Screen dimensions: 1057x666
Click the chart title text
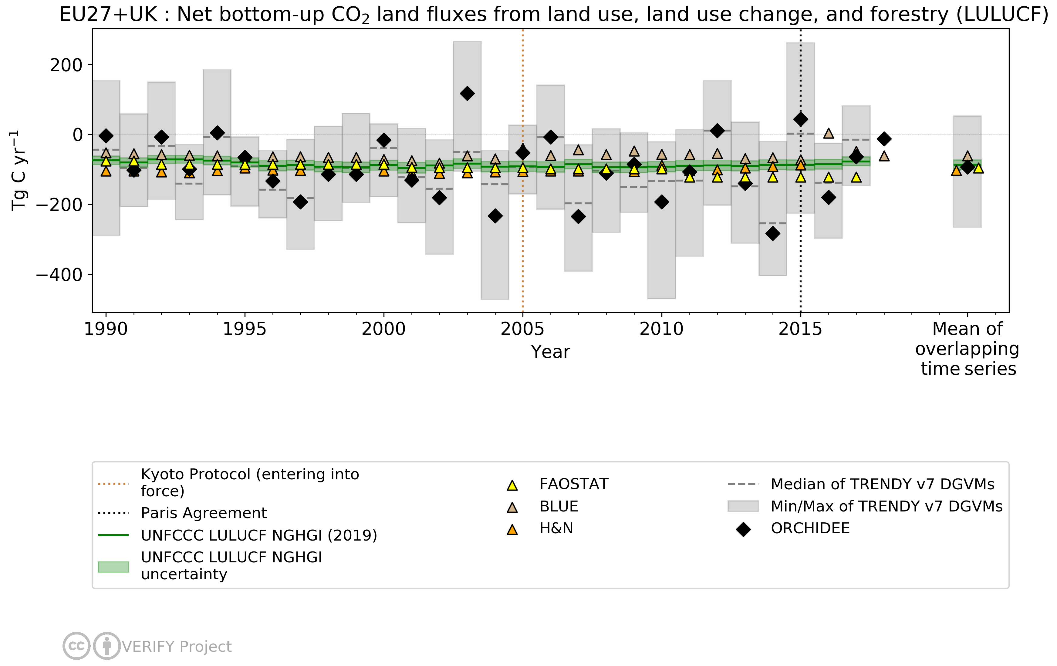[x=553, y=15]
